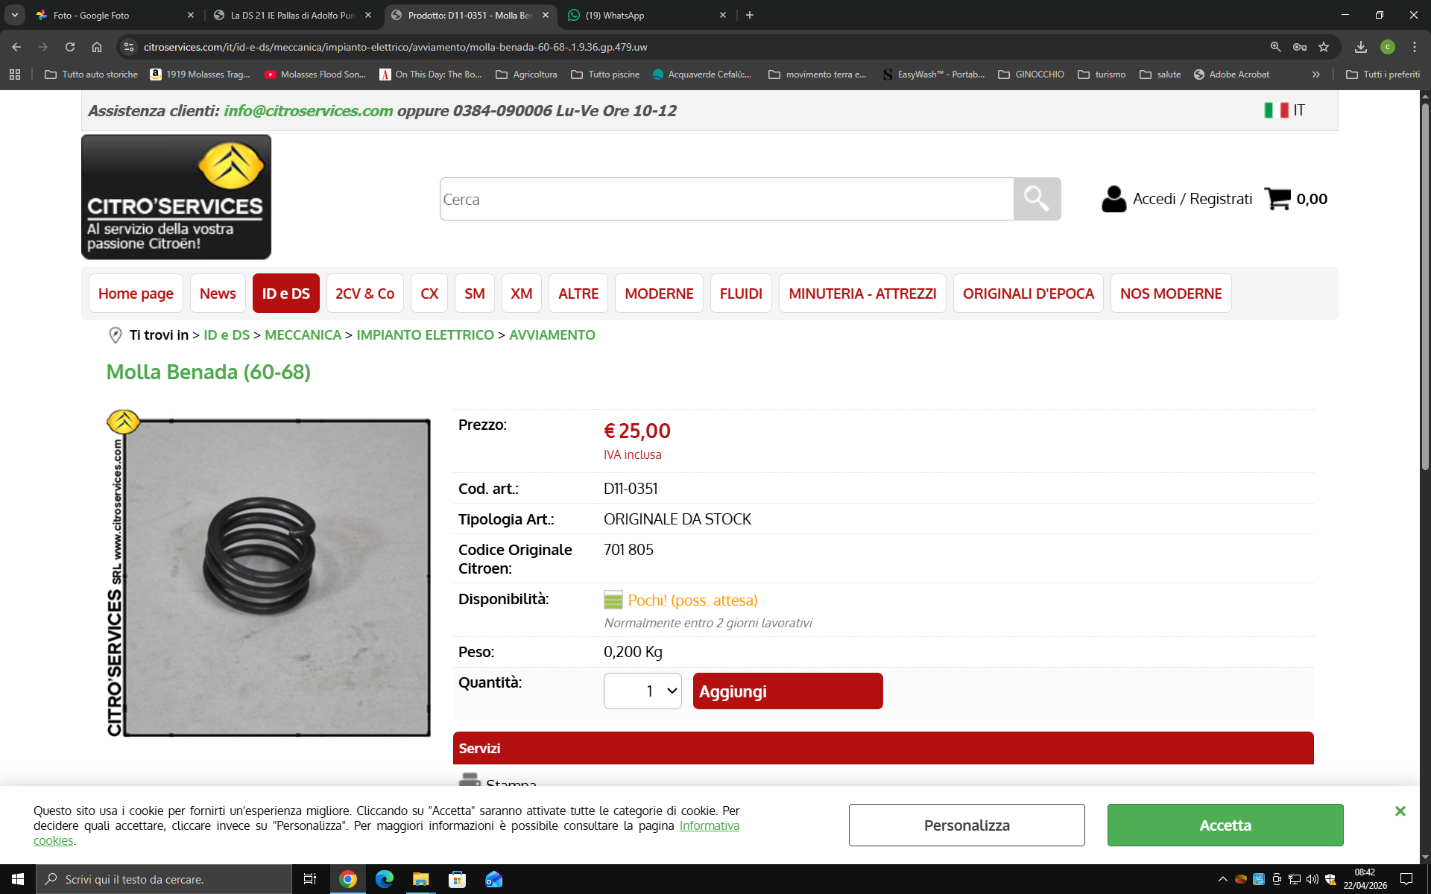Show more bookmarks with the chevron
This screenshot has width=1431, height=894.
coord(1316,74)
